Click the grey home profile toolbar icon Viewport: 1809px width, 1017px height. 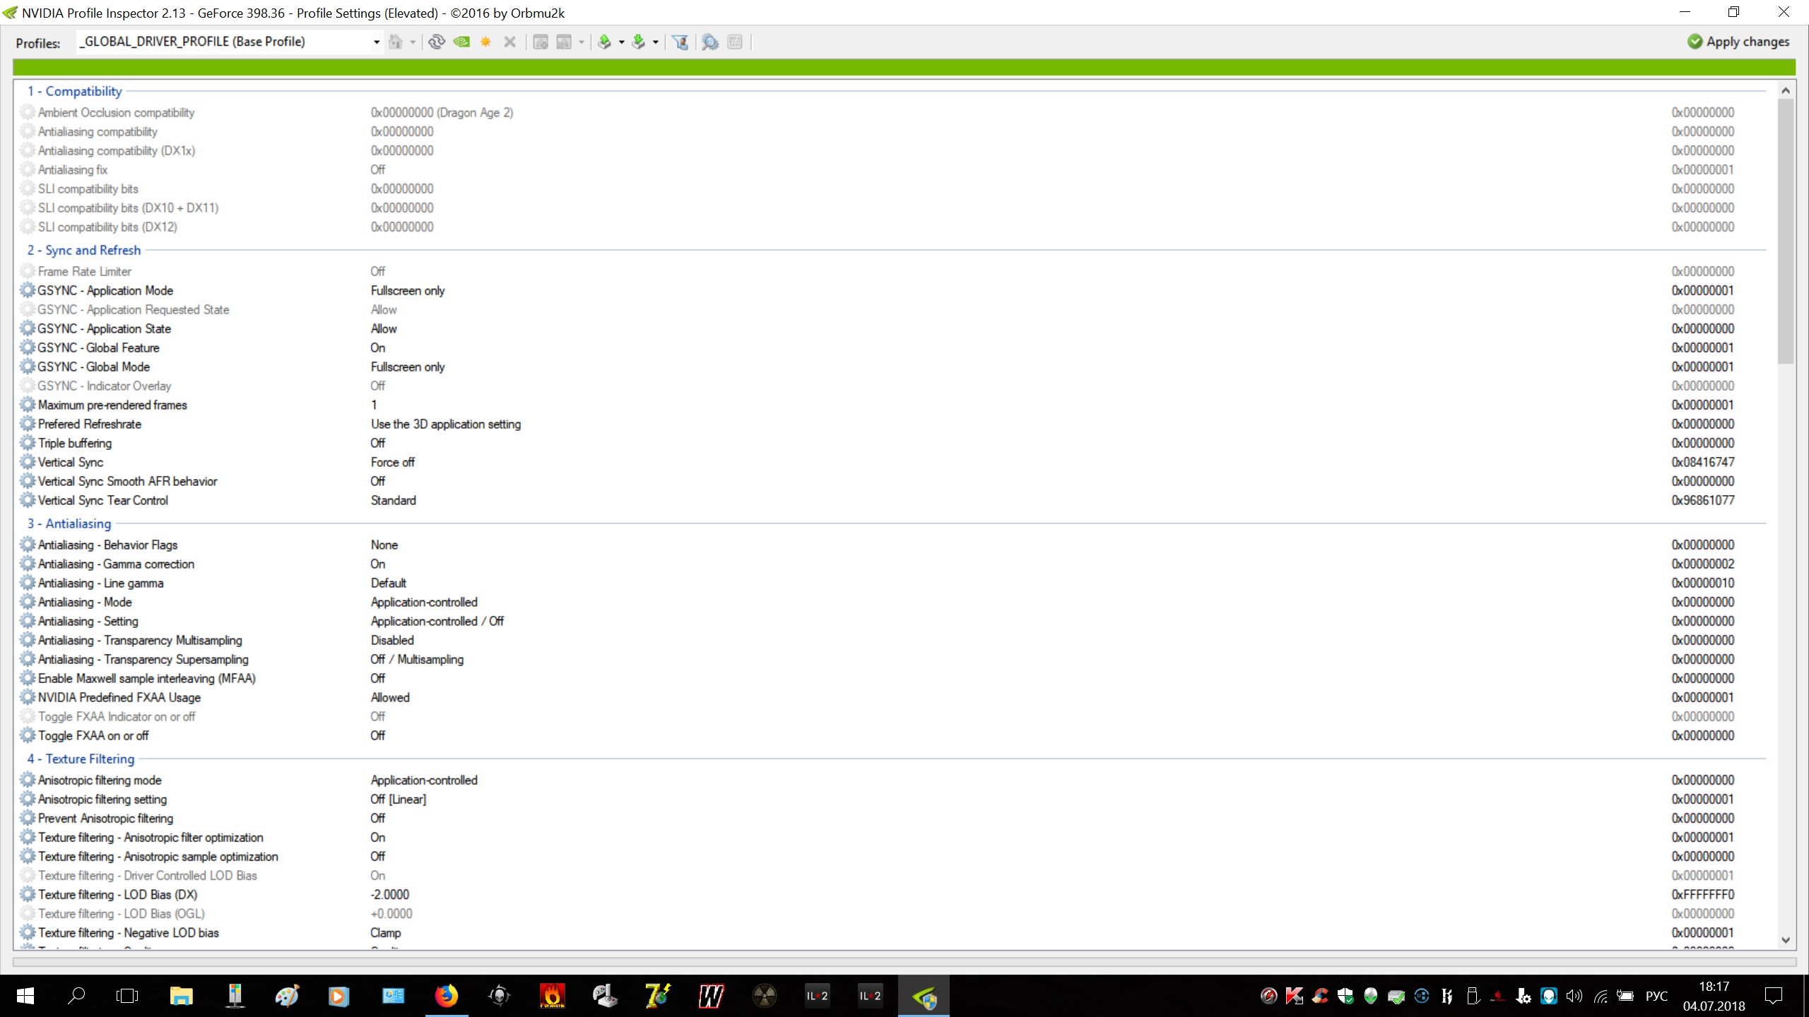click(396, 42)
